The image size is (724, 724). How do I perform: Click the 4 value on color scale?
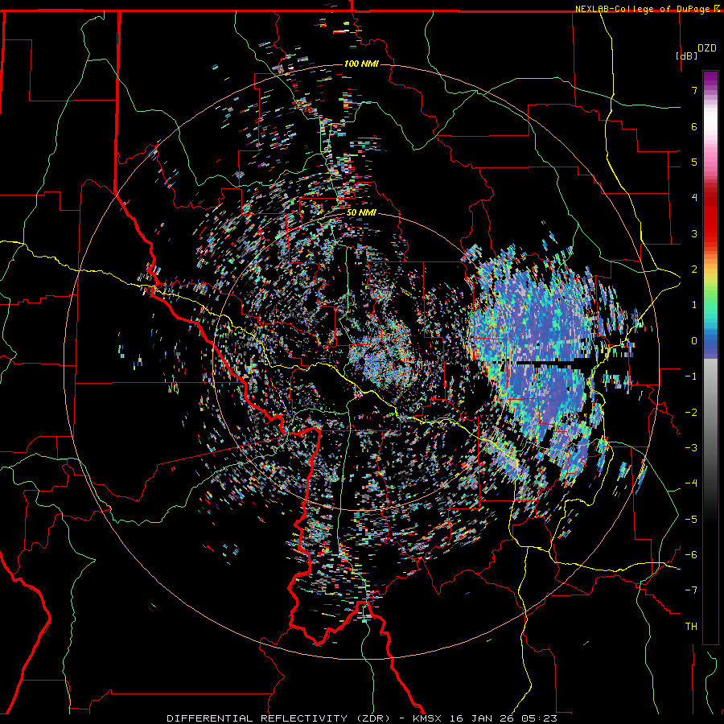pyautogui.click(x=694, y=198)
